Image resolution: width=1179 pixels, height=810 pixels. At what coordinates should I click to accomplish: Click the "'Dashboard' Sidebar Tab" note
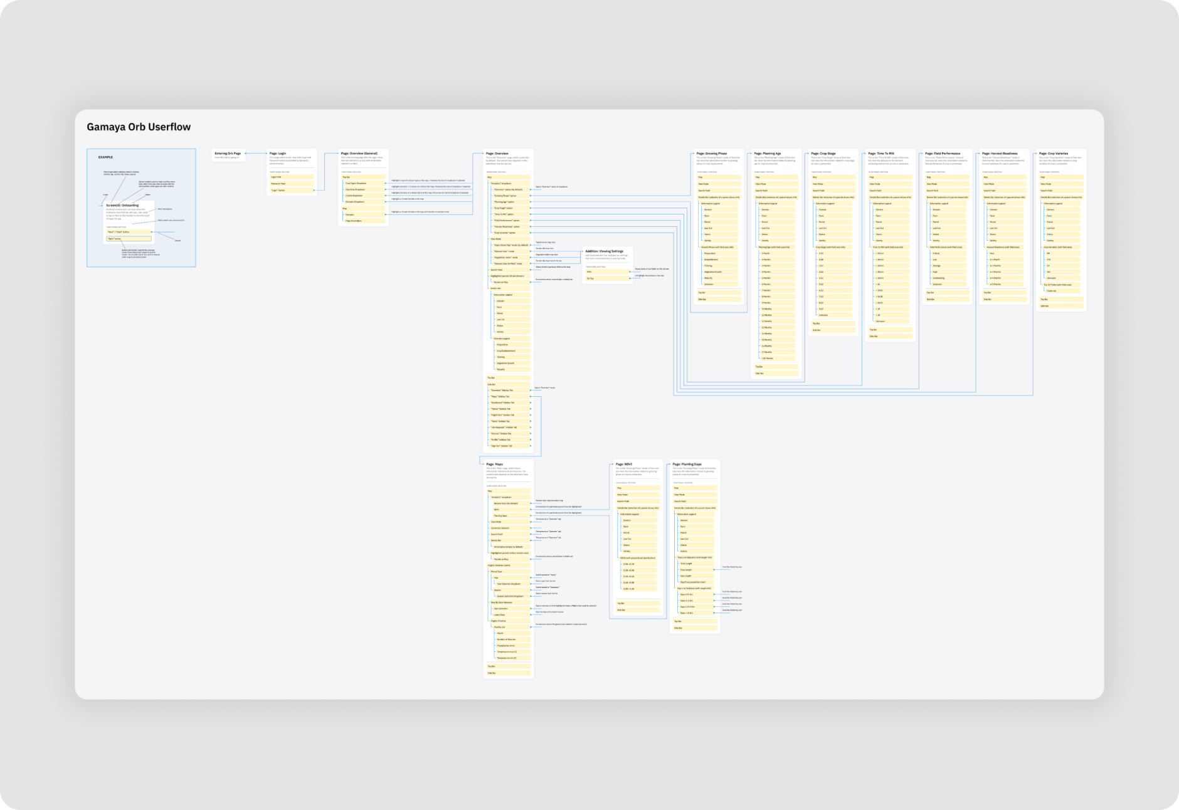tap(508, 402)
